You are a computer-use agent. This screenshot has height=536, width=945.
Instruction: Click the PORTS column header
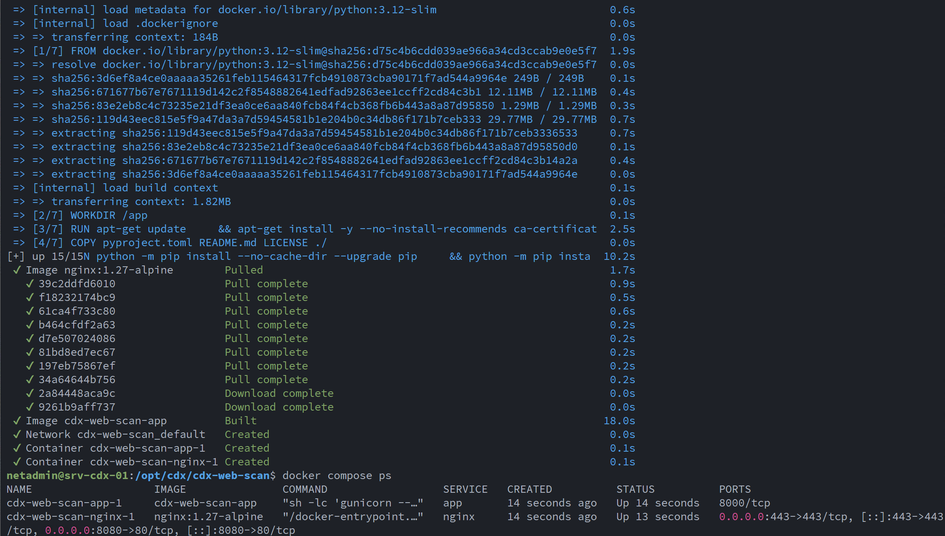735,489
